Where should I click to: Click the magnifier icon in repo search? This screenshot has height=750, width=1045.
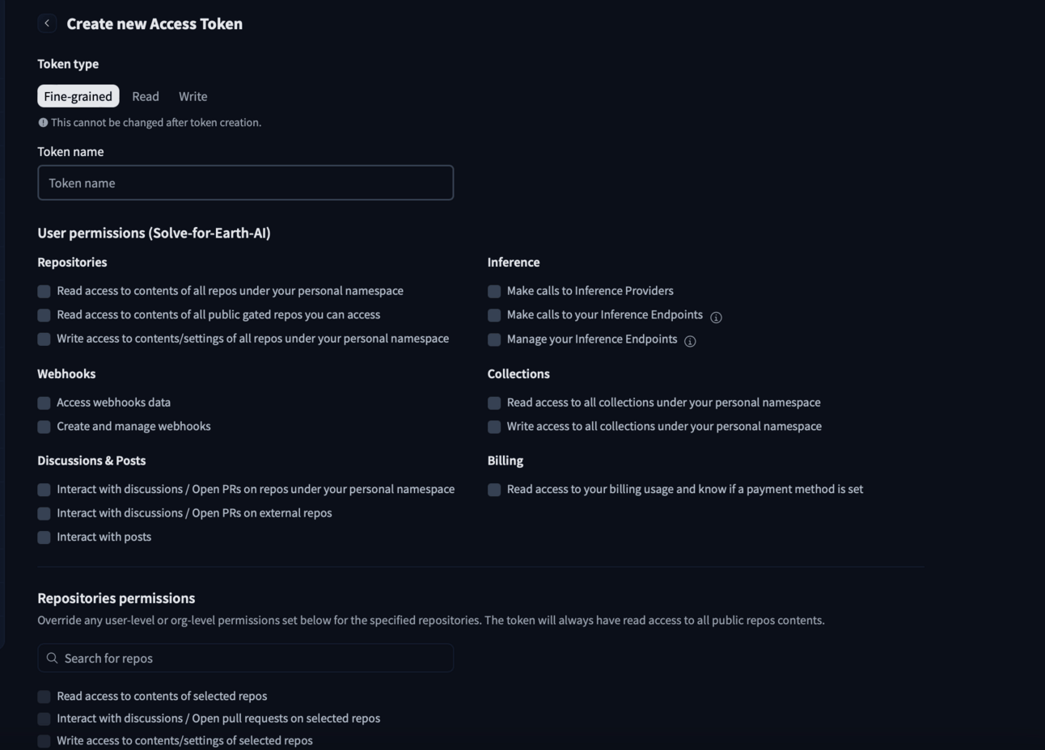pos(52,658)
